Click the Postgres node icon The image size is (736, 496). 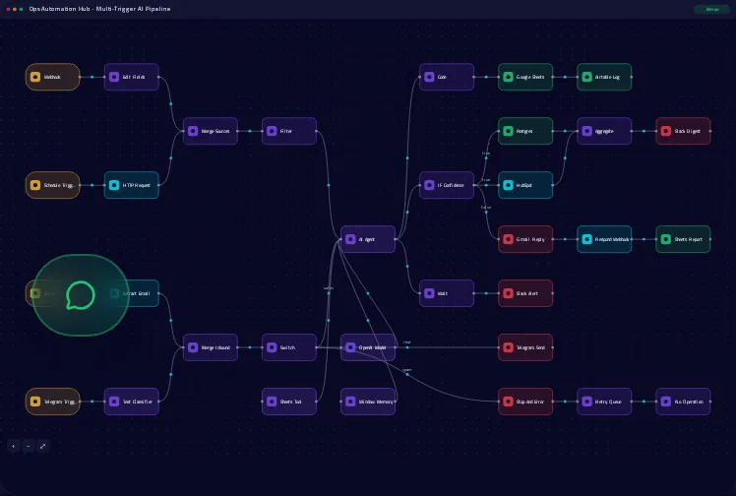point(509,131)
